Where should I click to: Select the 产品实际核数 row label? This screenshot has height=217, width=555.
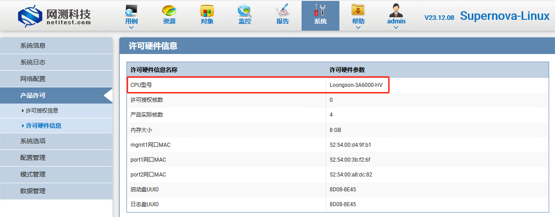click(147, 115)
